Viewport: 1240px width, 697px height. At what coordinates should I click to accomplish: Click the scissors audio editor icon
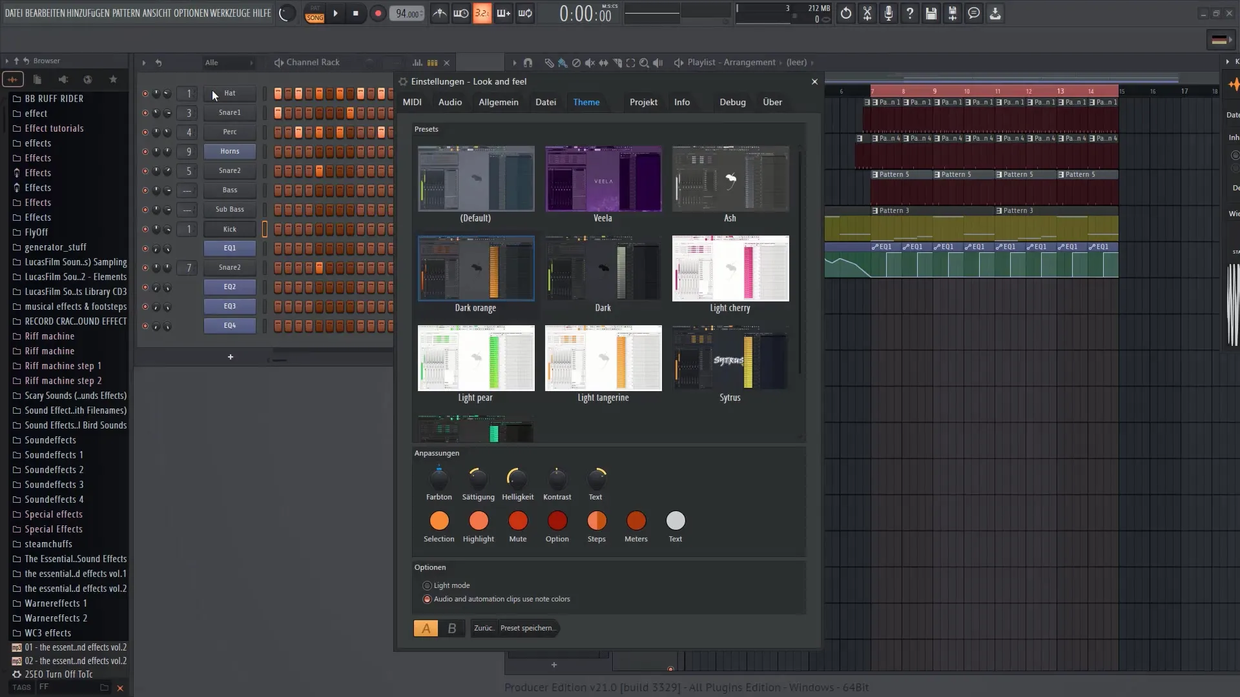pos(867,13)
